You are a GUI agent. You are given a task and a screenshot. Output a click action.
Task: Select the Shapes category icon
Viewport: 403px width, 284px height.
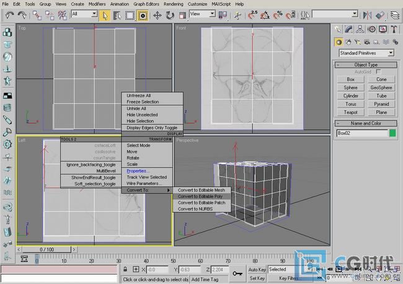(348, 42)
